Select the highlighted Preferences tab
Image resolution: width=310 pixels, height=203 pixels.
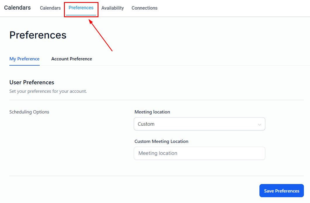click(x=81, y=8)
